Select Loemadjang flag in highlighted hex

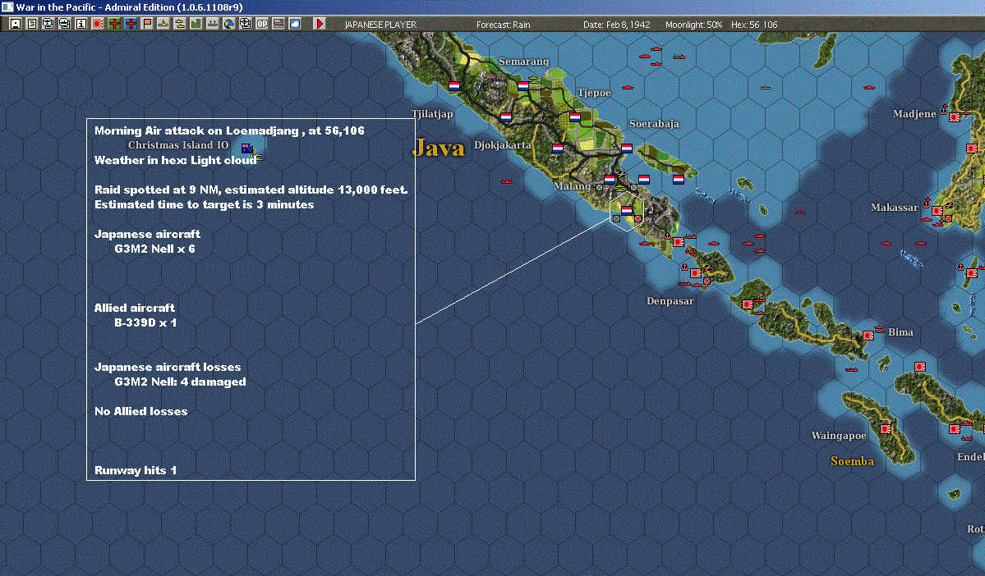click(x=626, y=210)
